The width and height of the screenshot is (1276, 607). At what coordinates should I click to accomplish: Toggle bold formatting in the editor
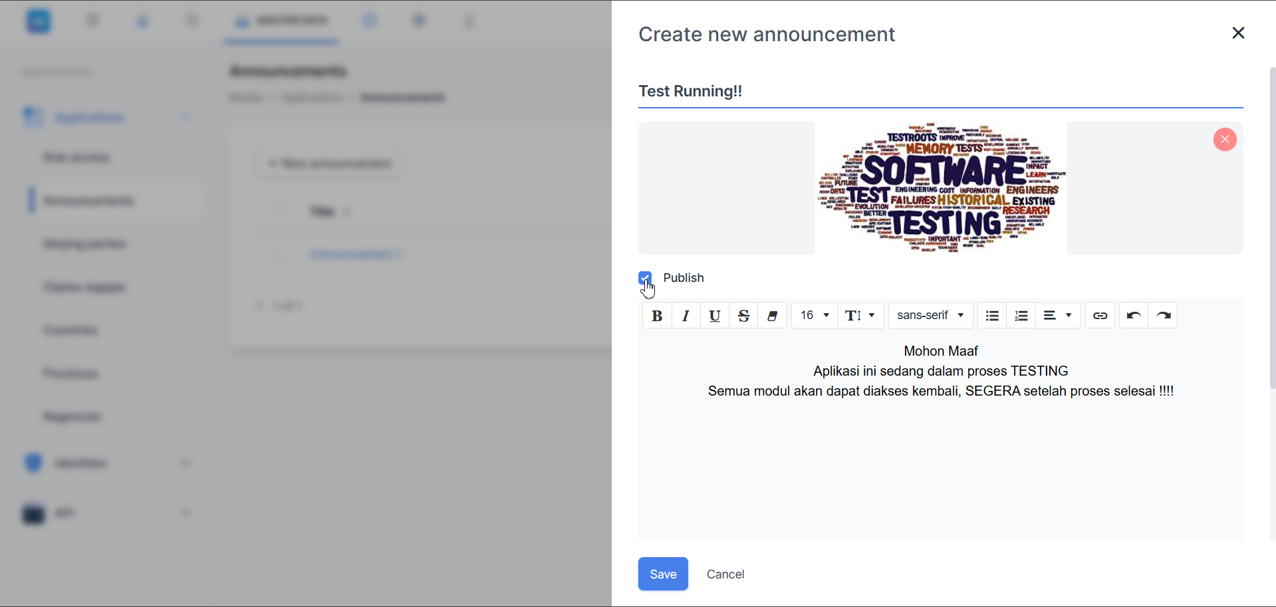pos(657,316)
